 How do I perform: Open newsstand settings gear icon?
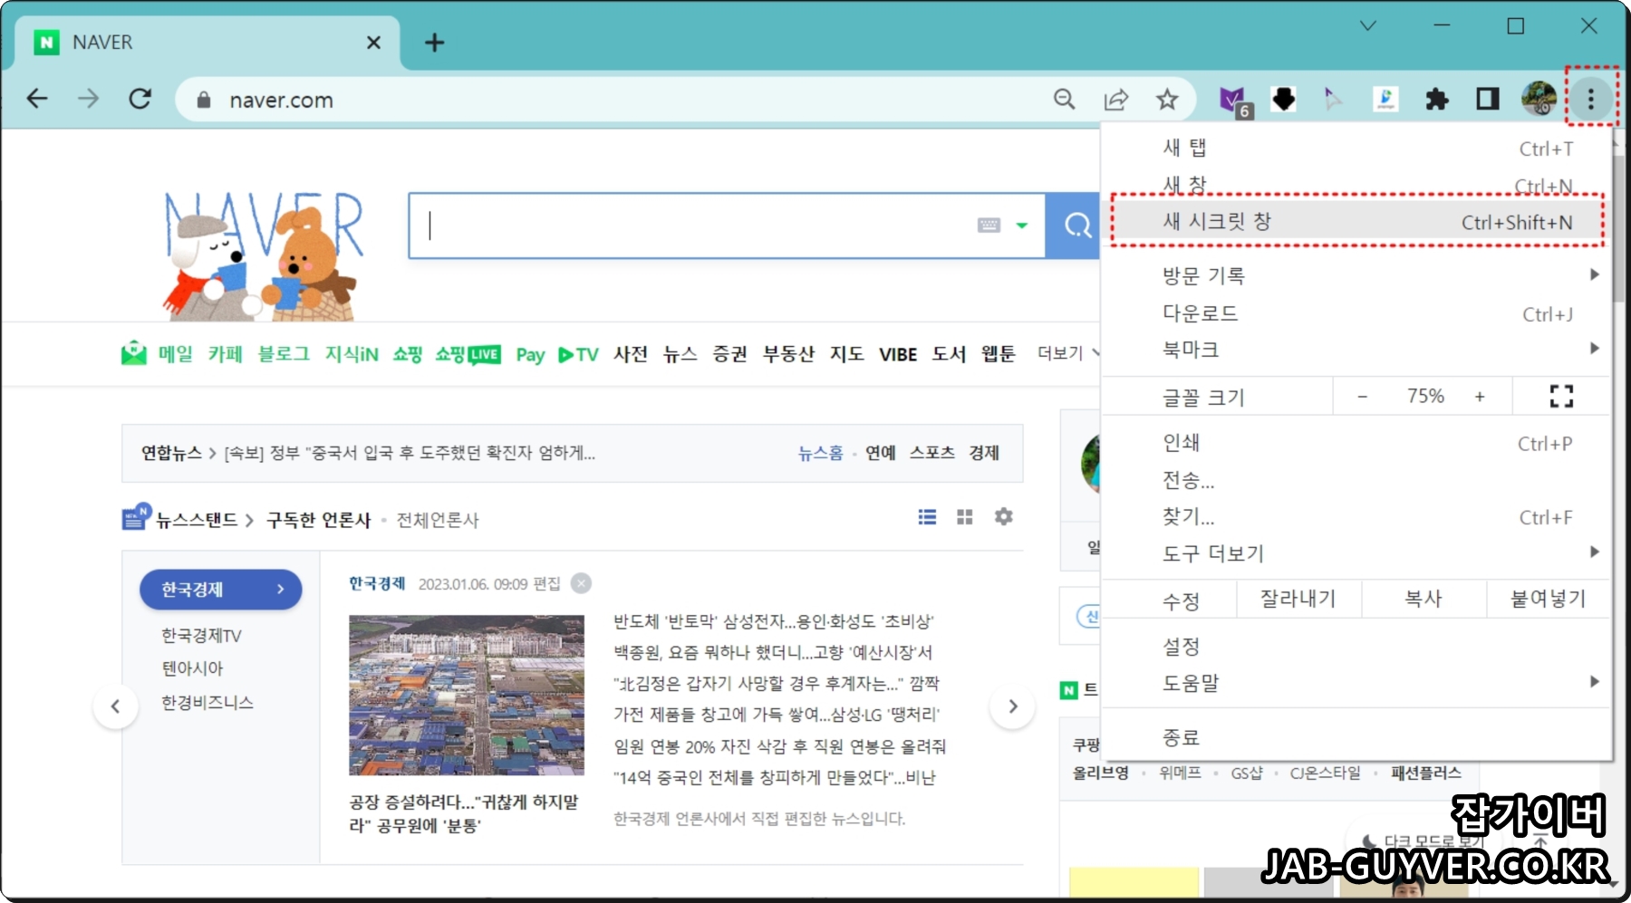(1003, 516)
